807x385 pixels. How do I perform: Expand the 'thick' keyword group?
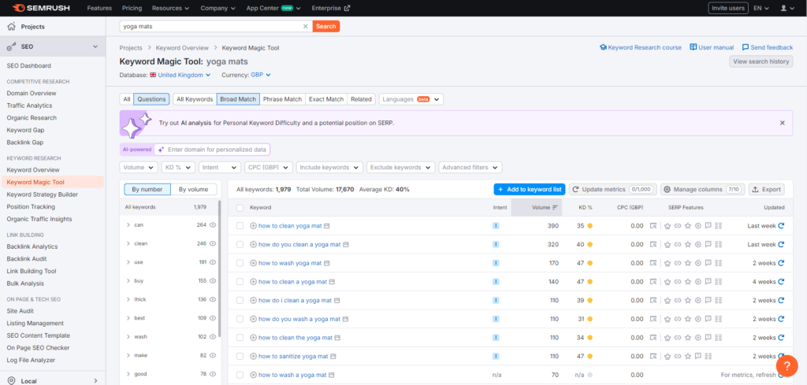tap(128, 300)
